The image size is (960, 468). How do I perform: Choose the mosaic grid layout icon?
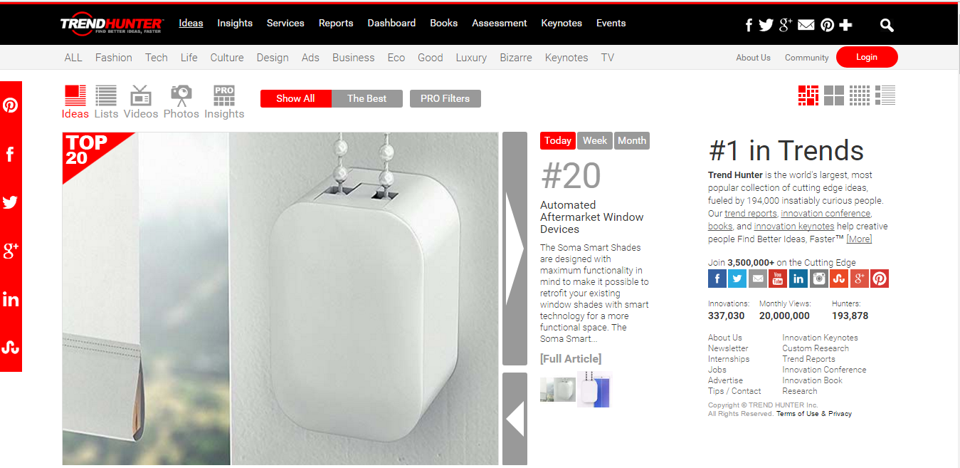(x=808, y=95)
